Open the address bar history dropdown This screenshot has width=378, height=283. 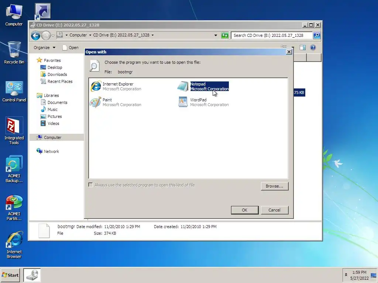(216, 35)
